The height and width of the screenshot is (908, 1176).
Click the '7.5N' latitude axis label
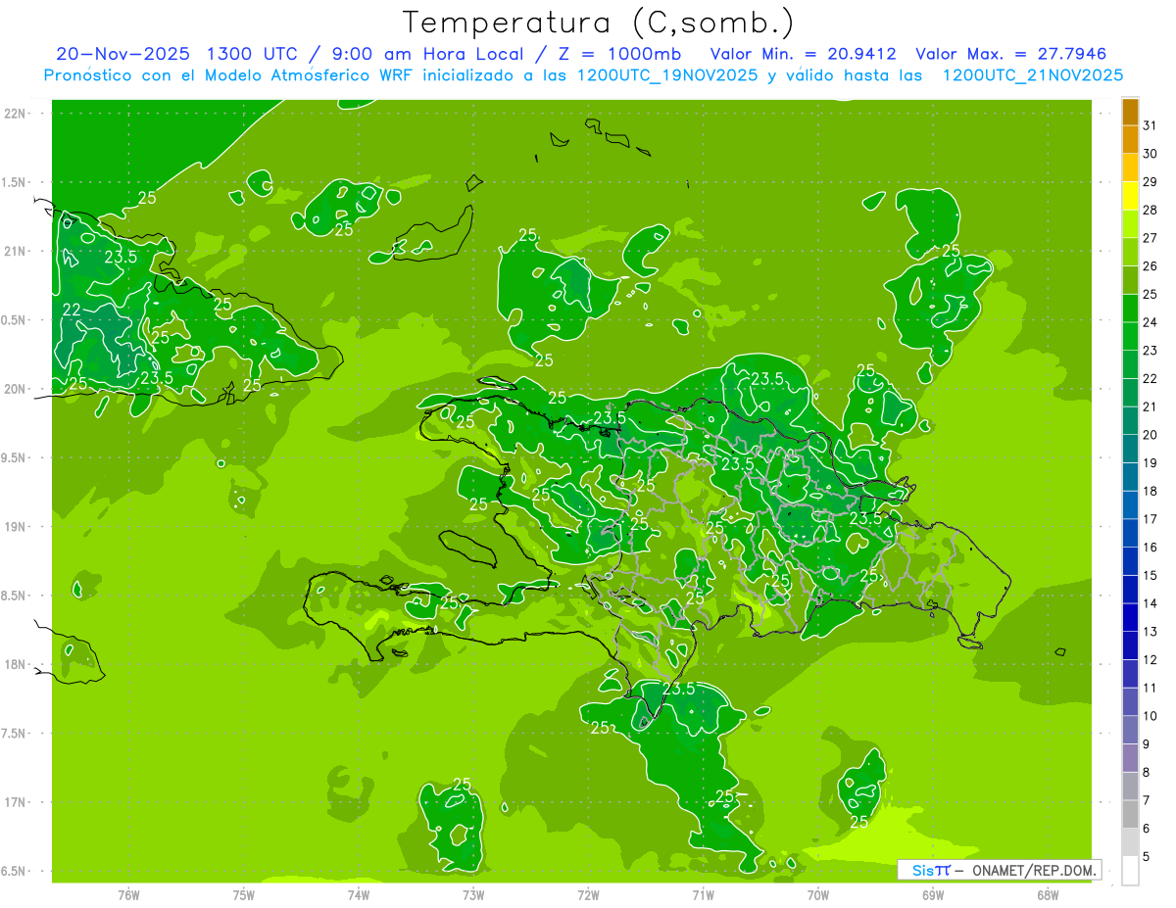(15, 733)
